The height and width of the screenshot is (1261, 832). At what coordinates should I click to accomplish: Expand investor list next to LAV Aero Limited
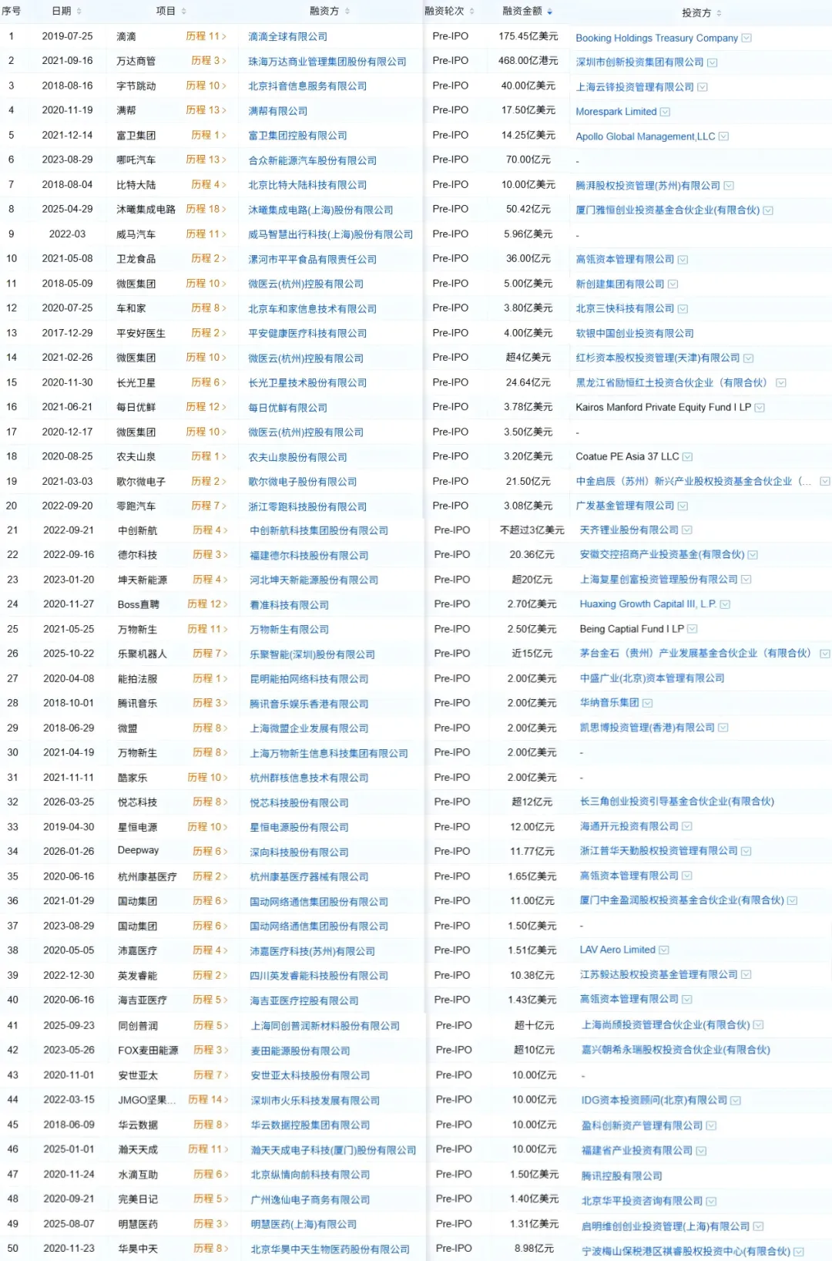point(664,950)
